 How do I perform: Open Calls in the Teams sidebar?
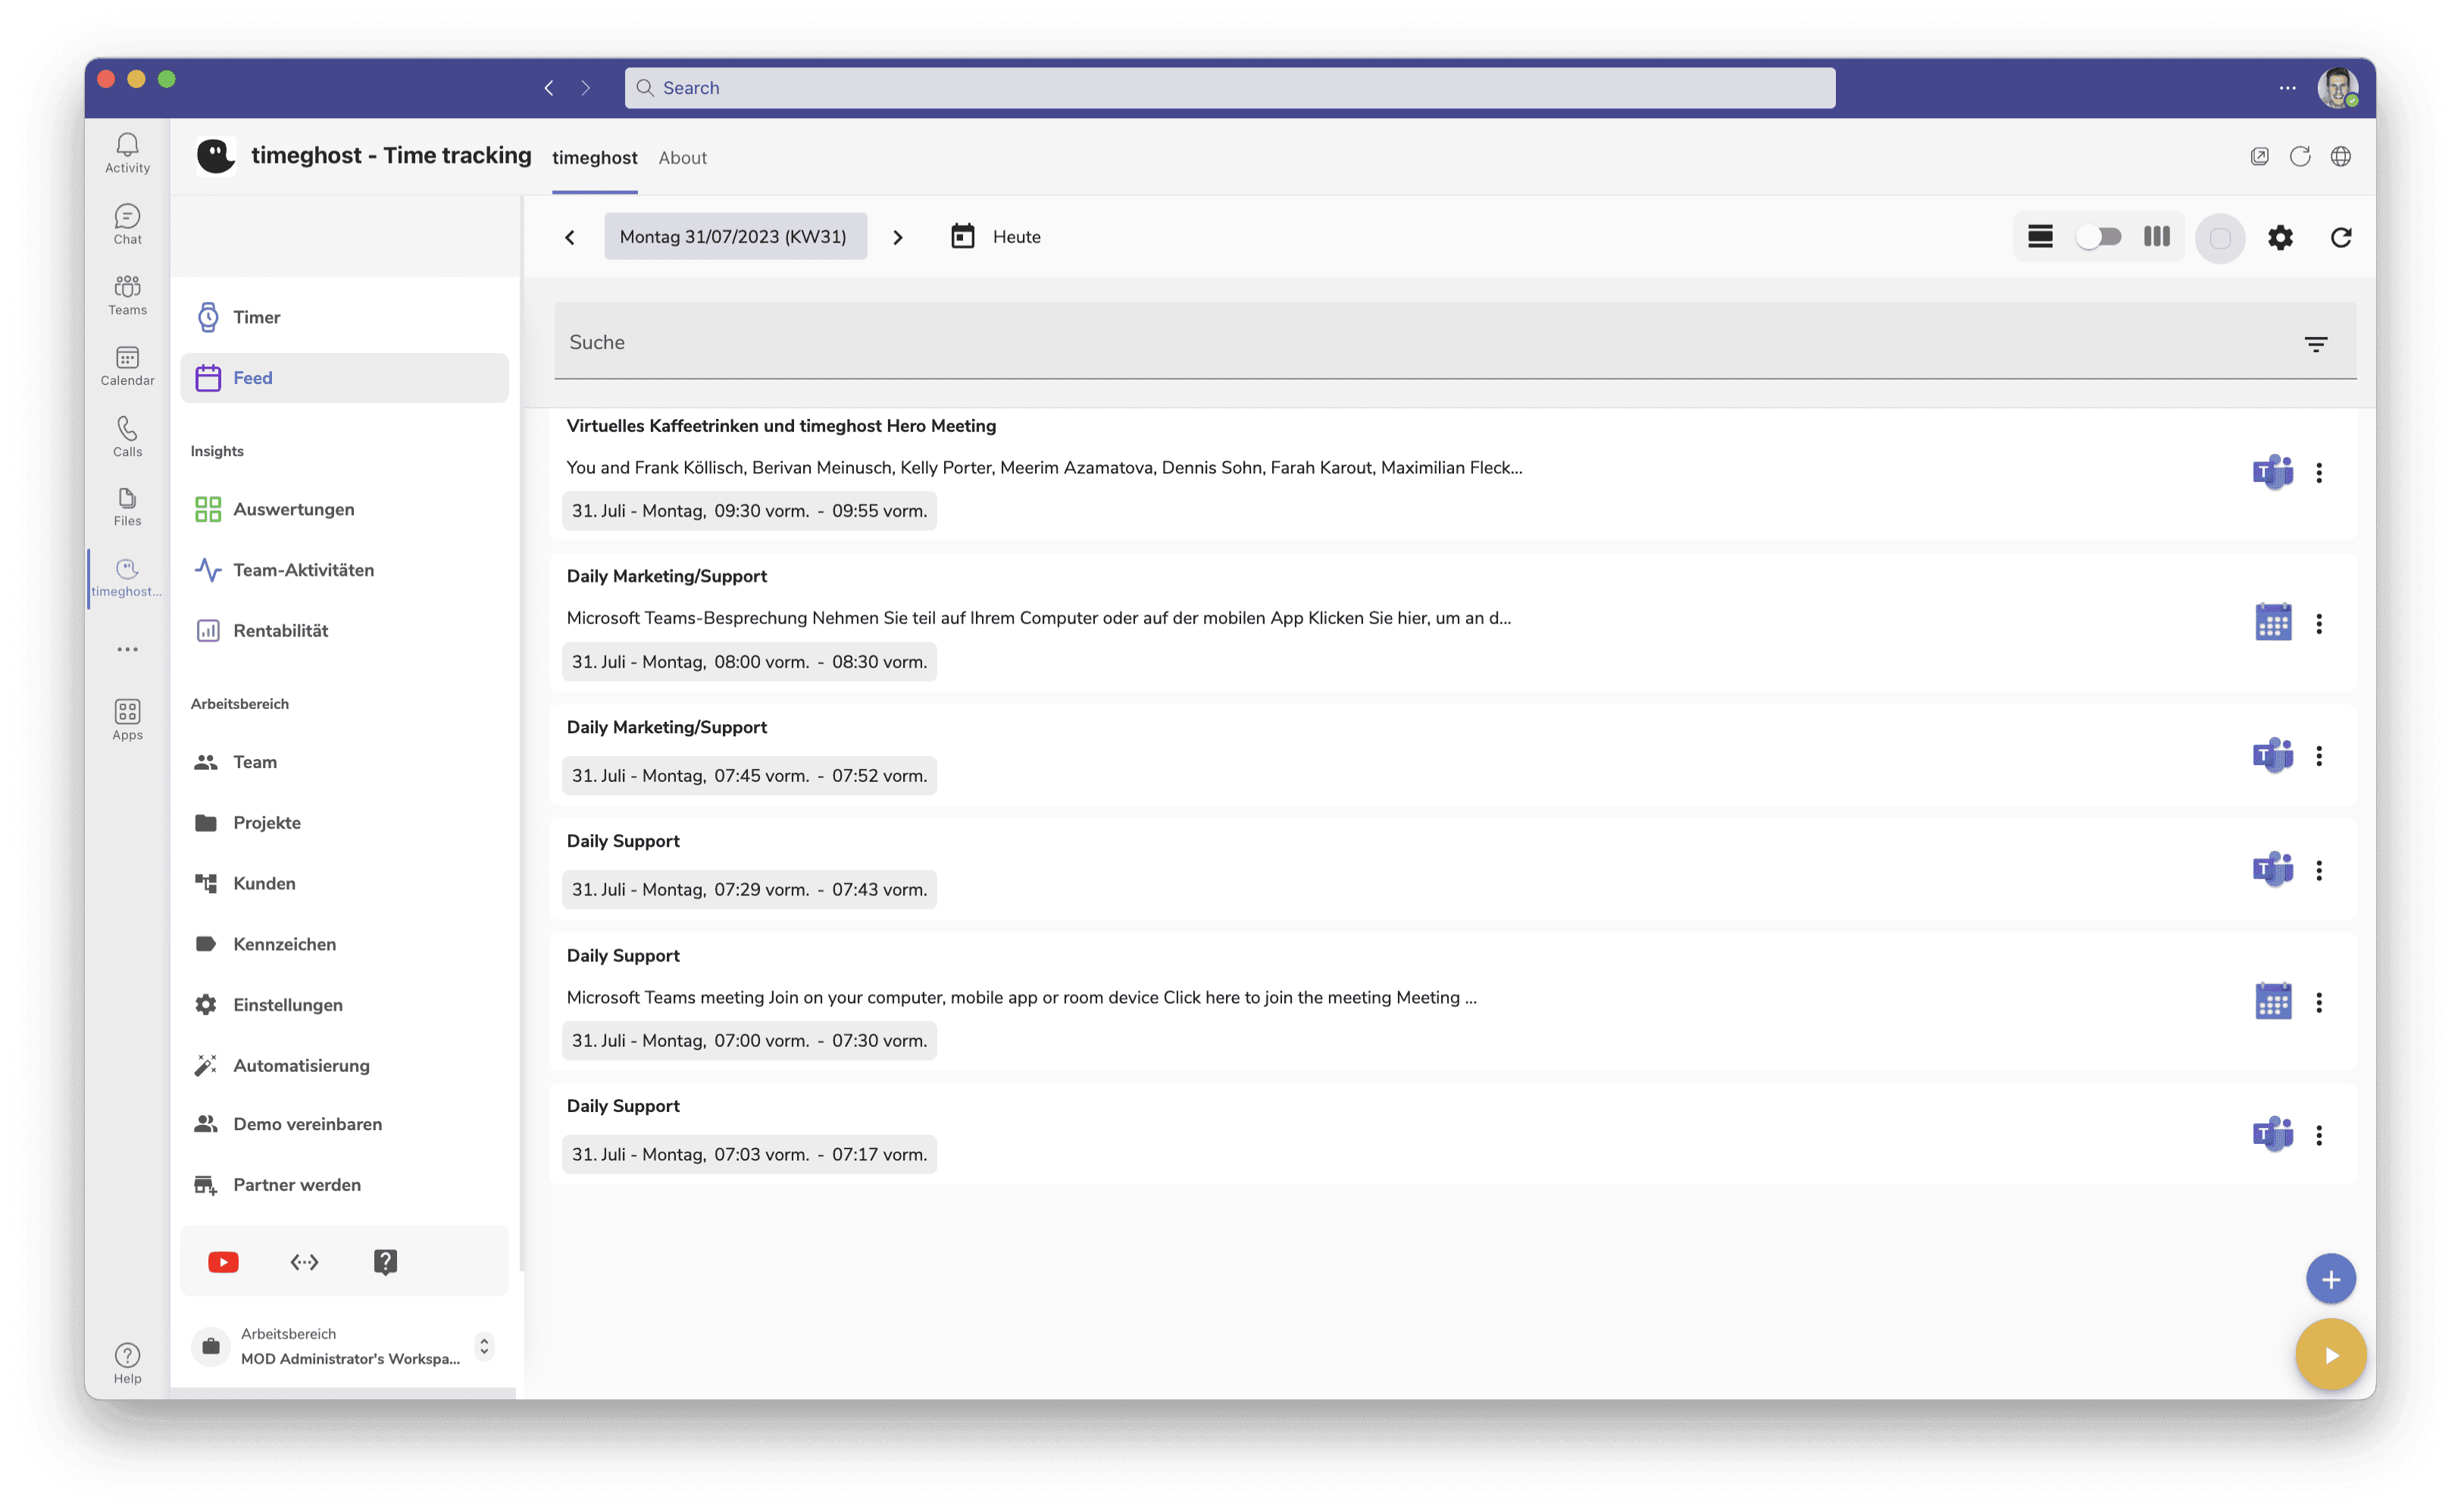tap(127, 437)
